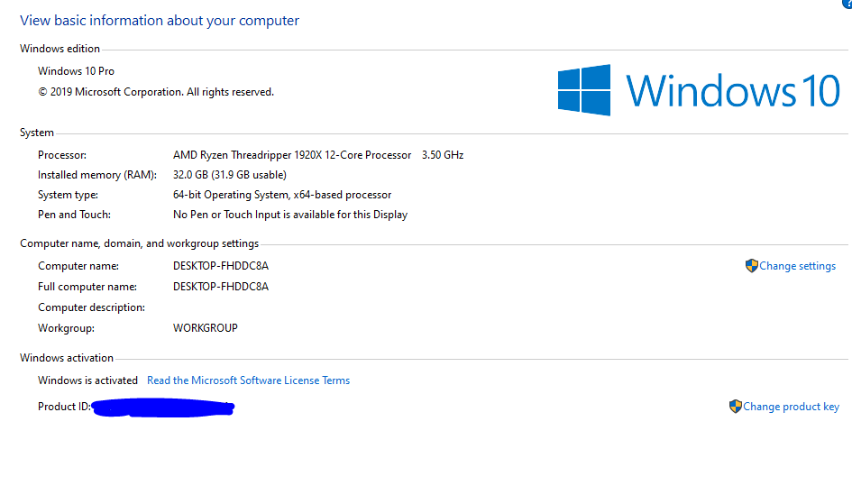Screen dimensions: 852x504
Task: Click the System type: label
Action: (68, 195)
